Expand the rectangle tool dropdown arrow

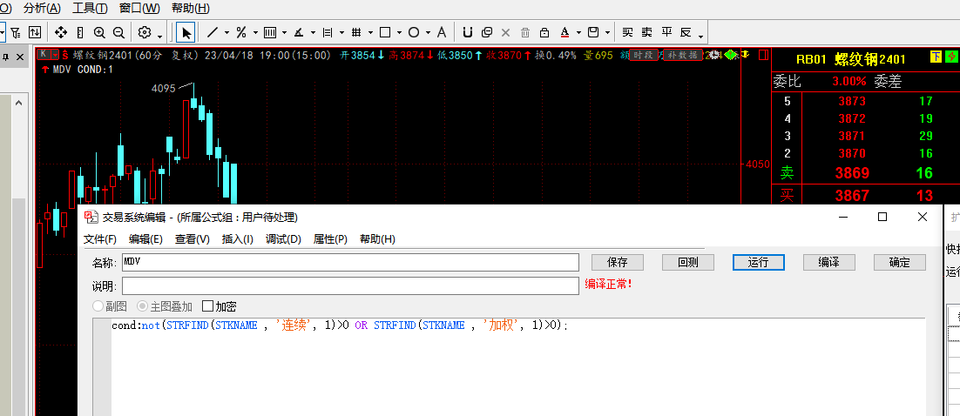point(399,32)
